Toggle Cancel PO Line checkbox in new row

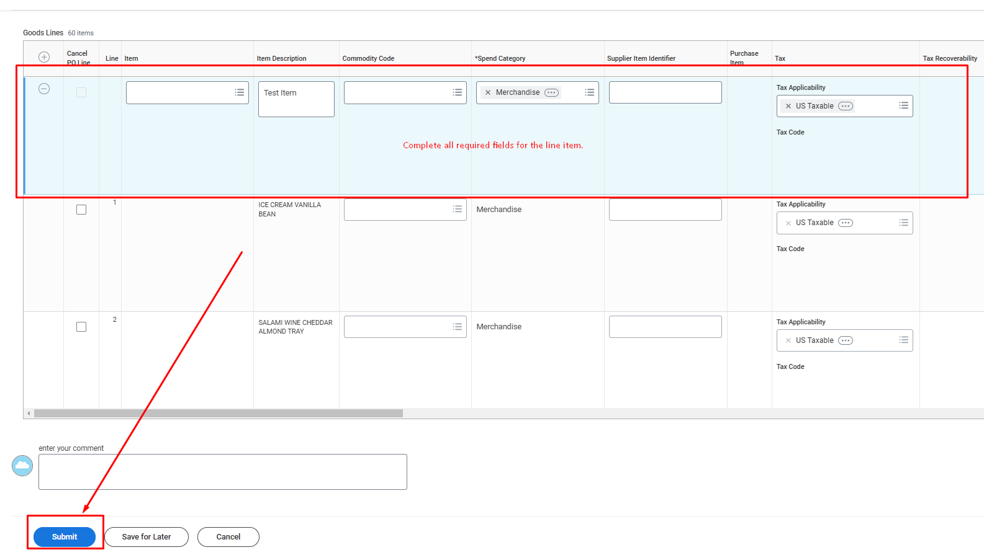81,92
